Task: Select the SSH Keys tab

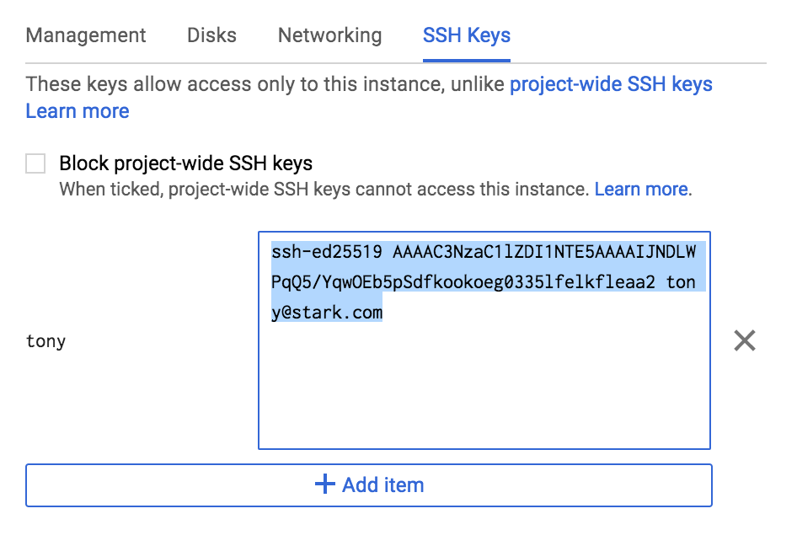Action: click(x=467, y=35)
